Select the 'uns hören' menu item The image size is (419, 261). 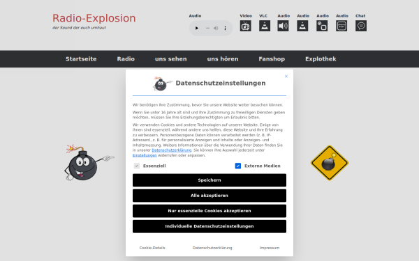(x=223, y=59)
